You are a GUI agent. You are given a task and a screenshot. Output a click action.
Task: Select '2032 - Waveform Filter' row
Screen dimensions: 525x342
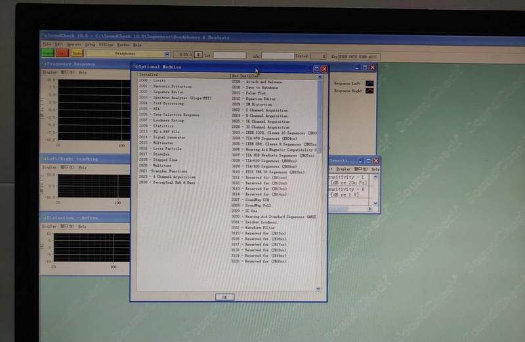point(253,227)
